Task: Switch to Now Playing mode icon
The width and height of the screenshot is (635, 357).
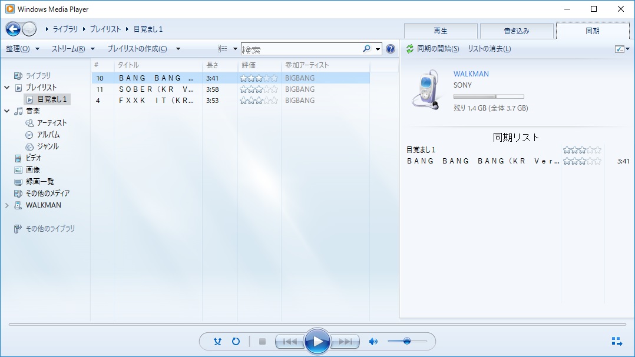Action: (617, 341)
